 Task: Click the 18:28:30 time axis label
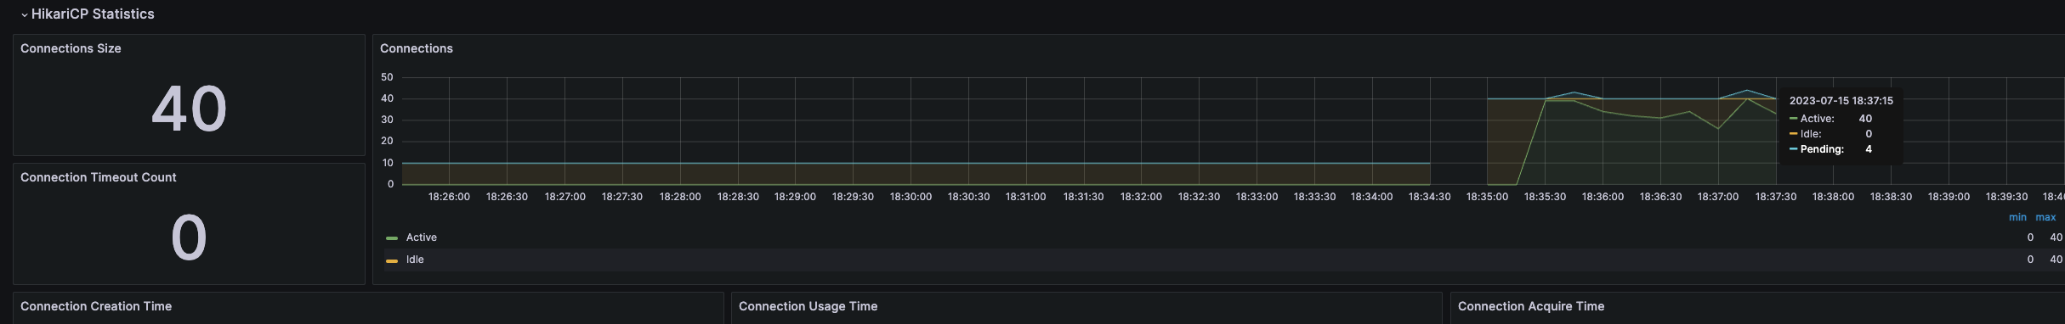[738, 197]
